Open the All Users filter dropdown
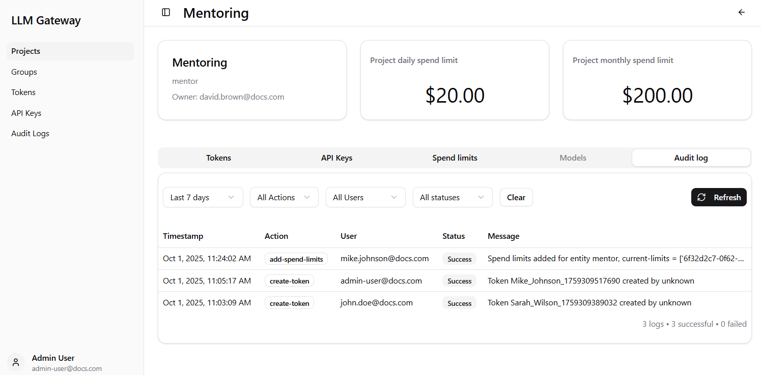761x375 pixels. tap(365, 197)
